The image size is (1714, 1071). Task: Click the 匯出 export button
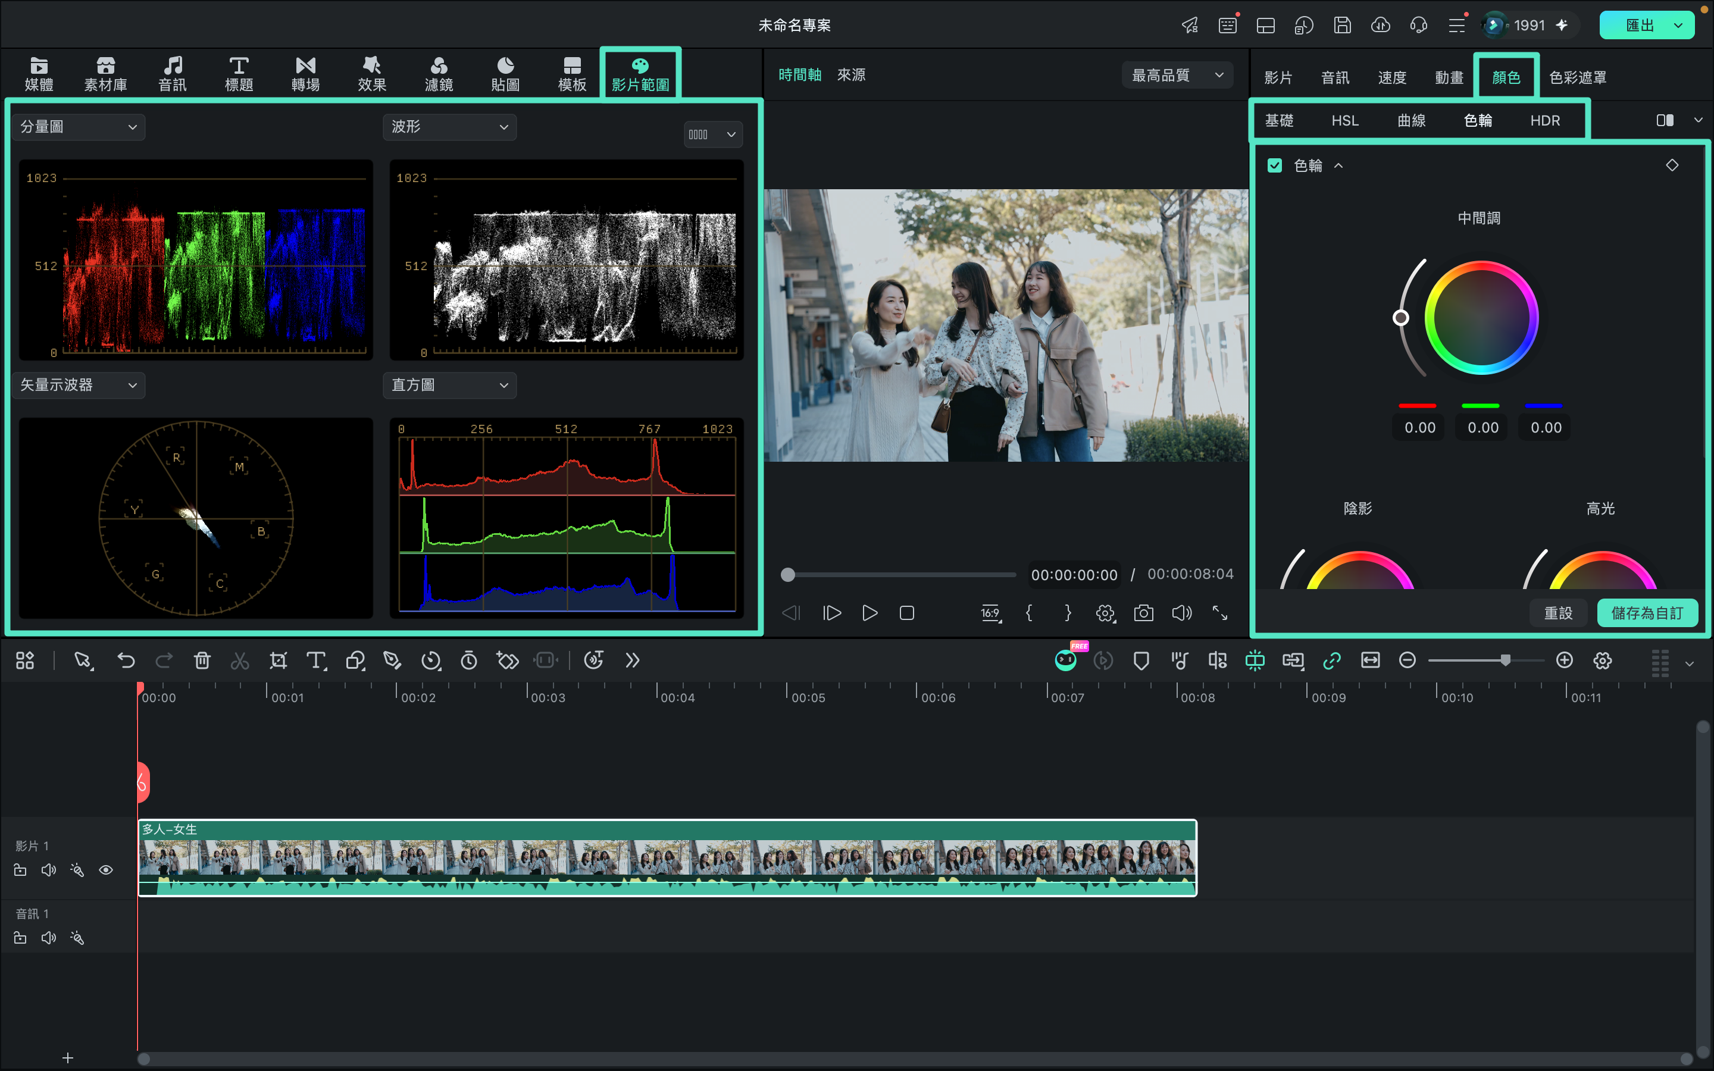[x=1640, y=26]
